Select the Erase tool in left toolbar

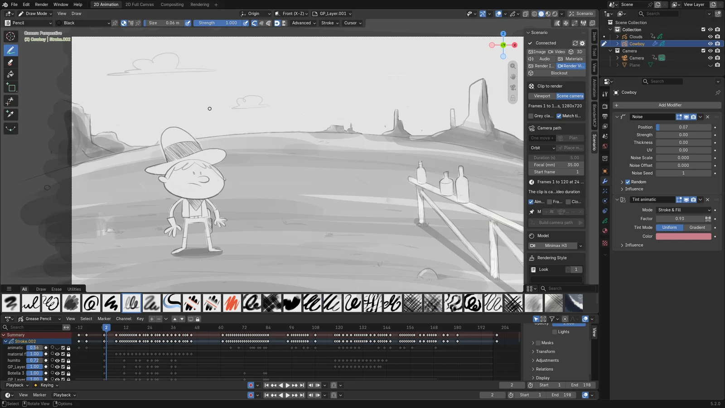(11, 63)
